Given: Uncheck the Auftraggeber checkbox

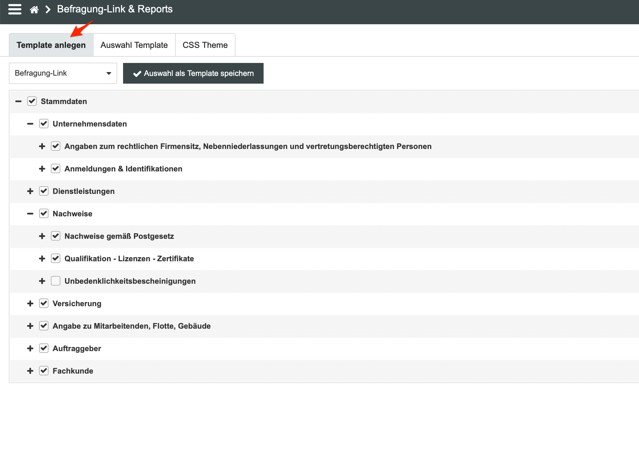Looking at the screenshot, I should (x=44, y=348).
